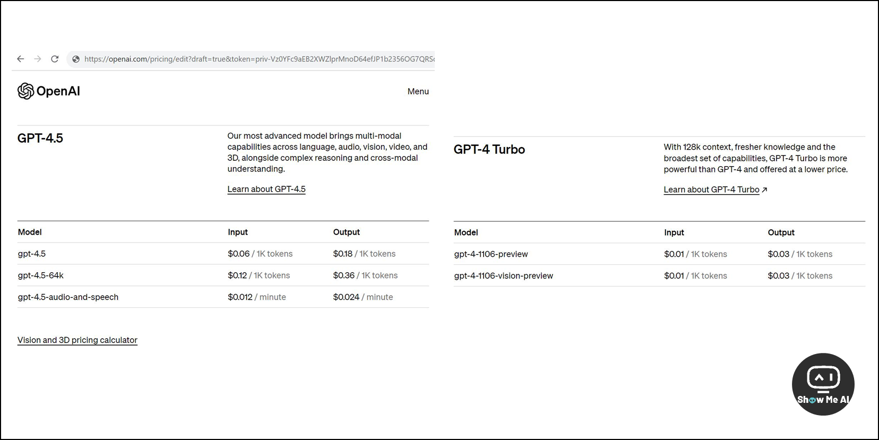Click the OpenAI logo

(49, 91)
